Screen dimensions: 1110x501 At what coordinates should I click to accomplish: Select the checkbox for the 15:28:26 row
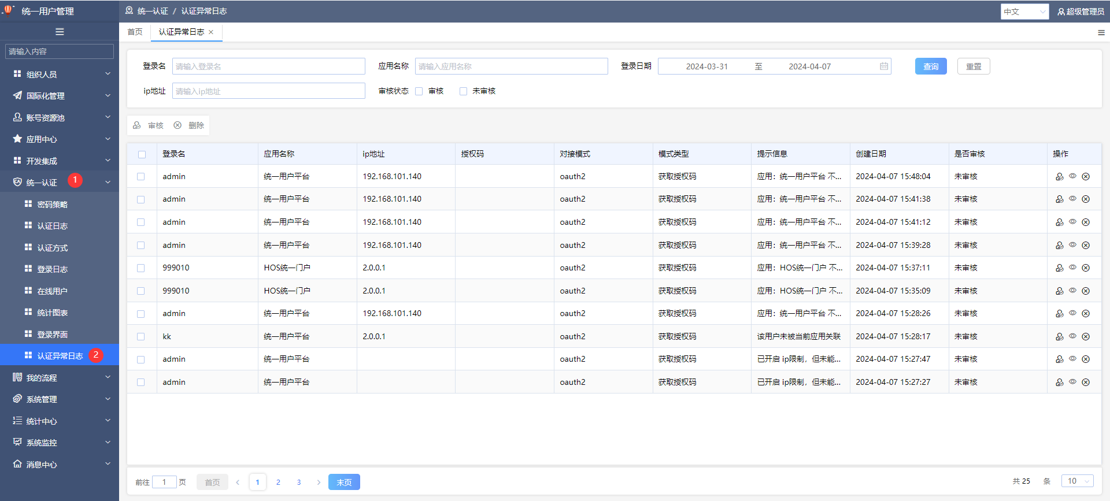pos(140,314)
